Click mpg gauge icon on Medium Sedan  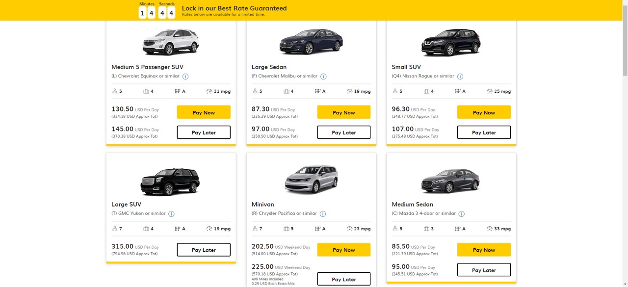[x=490, y=229]
